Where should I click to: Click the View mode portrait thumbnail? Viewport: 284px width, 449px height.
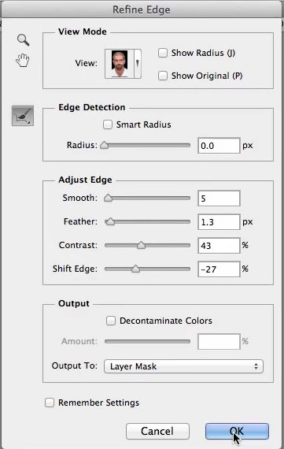[x=120, y=64]
